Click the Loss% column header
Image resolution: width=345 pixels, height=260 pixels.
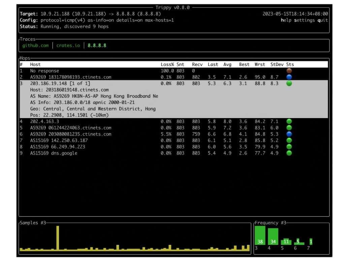tap(167, 65)
